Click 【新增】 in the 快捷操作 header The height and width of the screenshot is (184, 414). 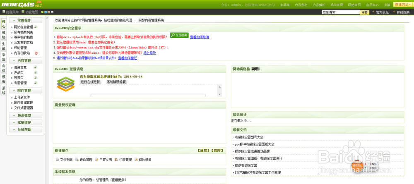point(204,151)
